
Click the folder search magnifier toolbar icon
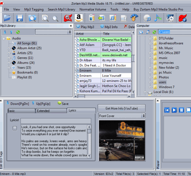point(32,18)
